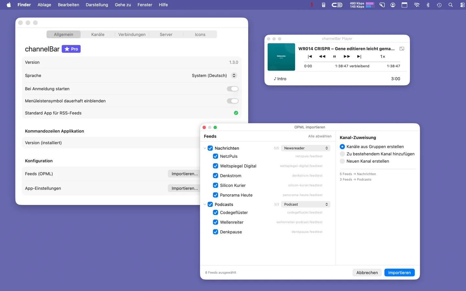Toggle Bei Anmeldung starten switch
Image resolution: width=466 pixels, height=291 pixels.
click(x=232, y=89)
